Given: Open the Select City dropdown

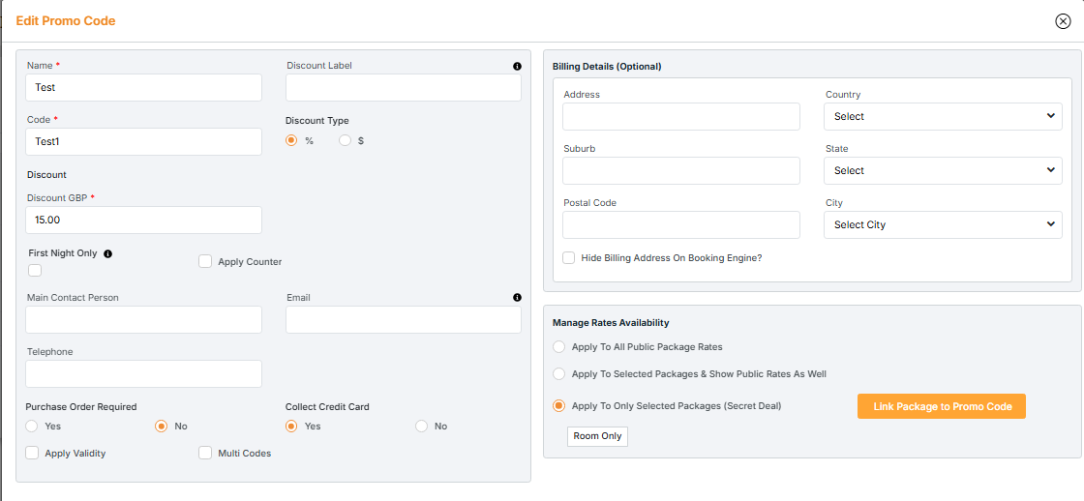Looking at the screenshot, I should (x=943, y=224).
